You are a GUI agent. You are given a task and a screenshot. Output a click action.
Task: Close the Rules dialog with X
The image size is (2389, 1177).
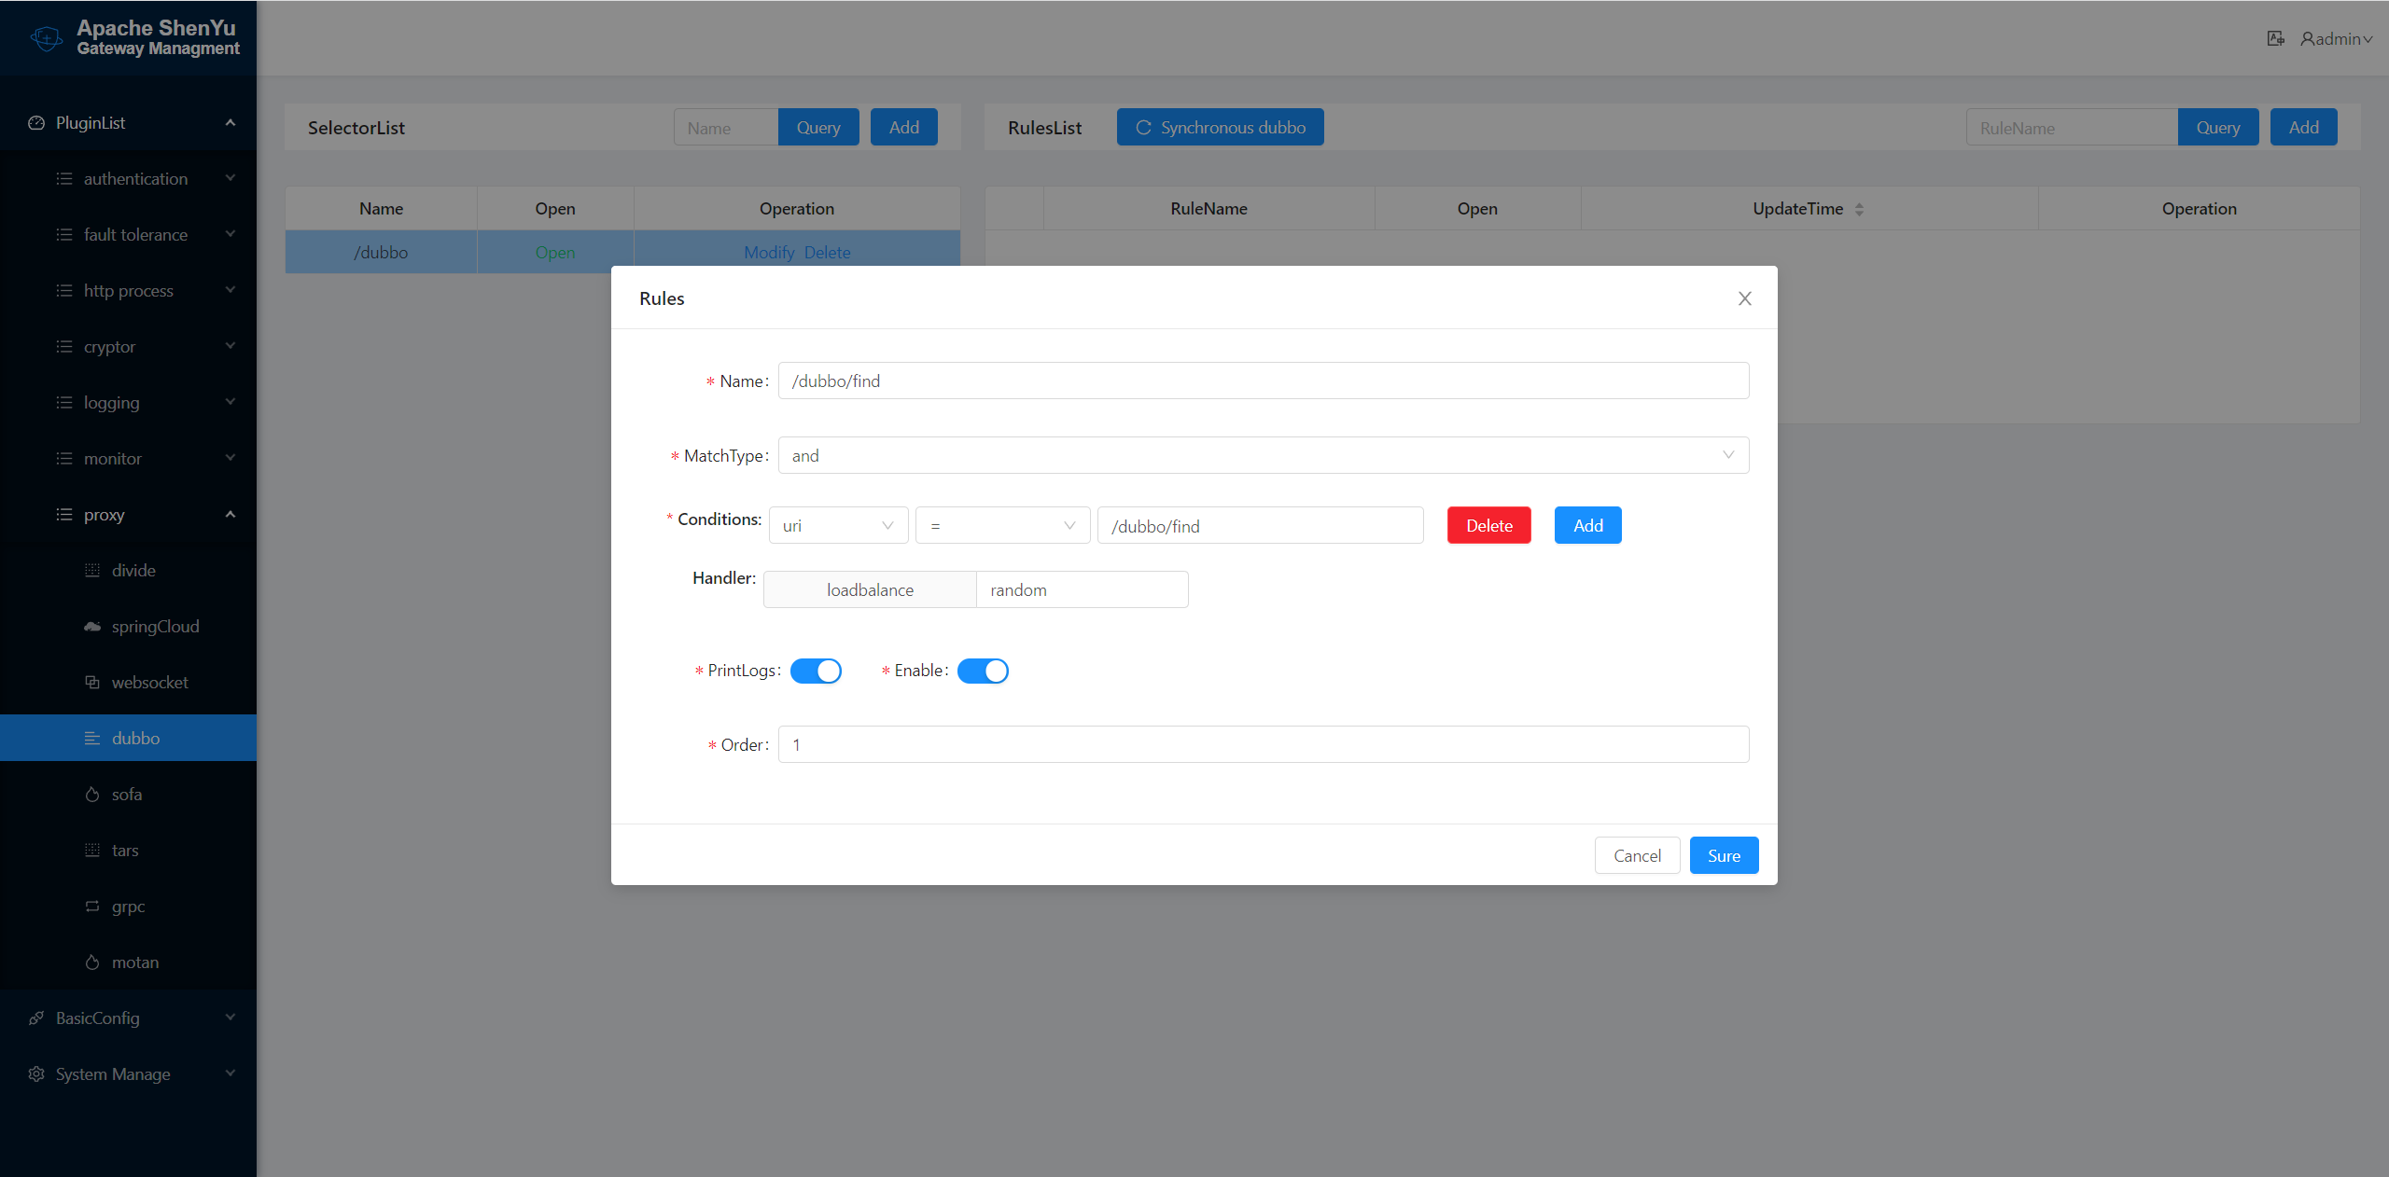pos(1744,298)
